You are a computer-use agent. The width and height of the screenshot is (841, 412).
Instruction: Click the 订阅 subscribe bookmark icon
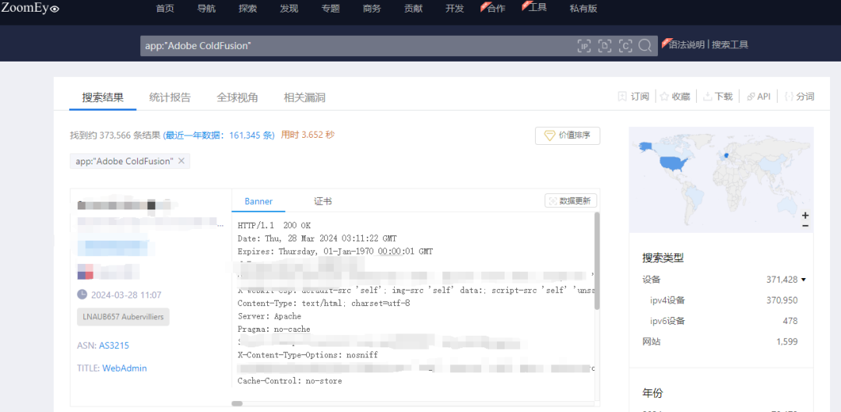622,97
